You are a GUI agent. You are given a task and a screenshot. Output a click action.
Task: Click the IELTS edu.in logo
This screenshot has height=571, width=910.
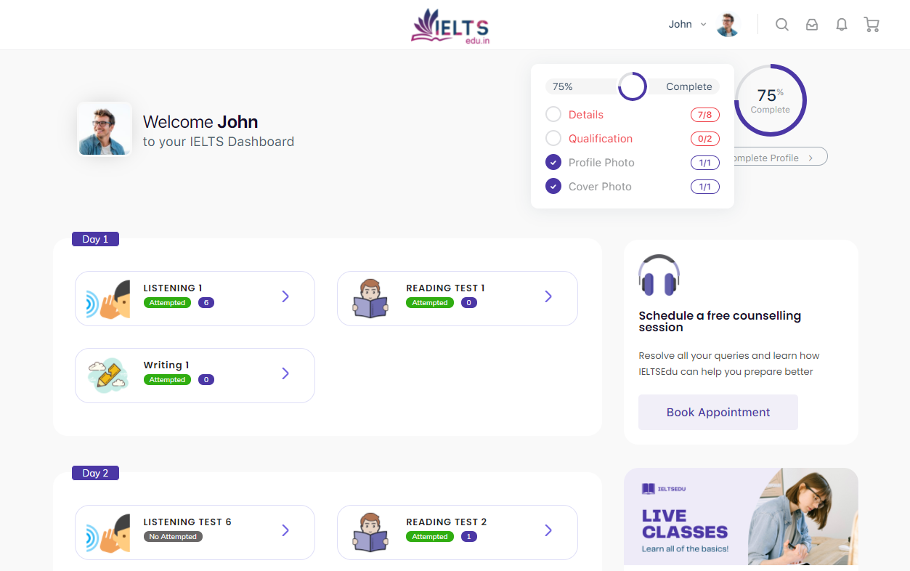click(450, 25)
